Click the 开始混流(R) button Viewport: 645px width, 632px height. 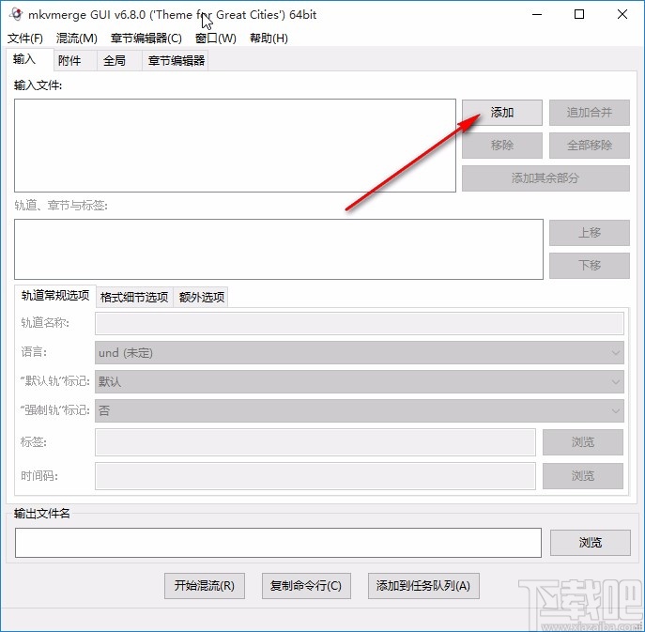[x=205, y=586]
